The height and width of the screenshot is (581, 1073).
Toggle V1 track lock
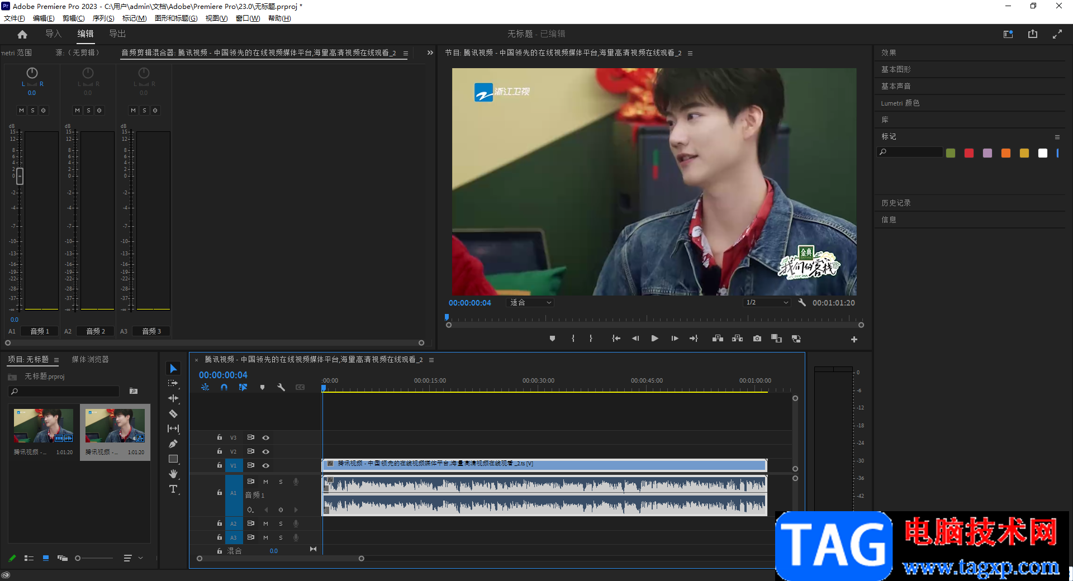pyautogui.click(x=220, y=465)
